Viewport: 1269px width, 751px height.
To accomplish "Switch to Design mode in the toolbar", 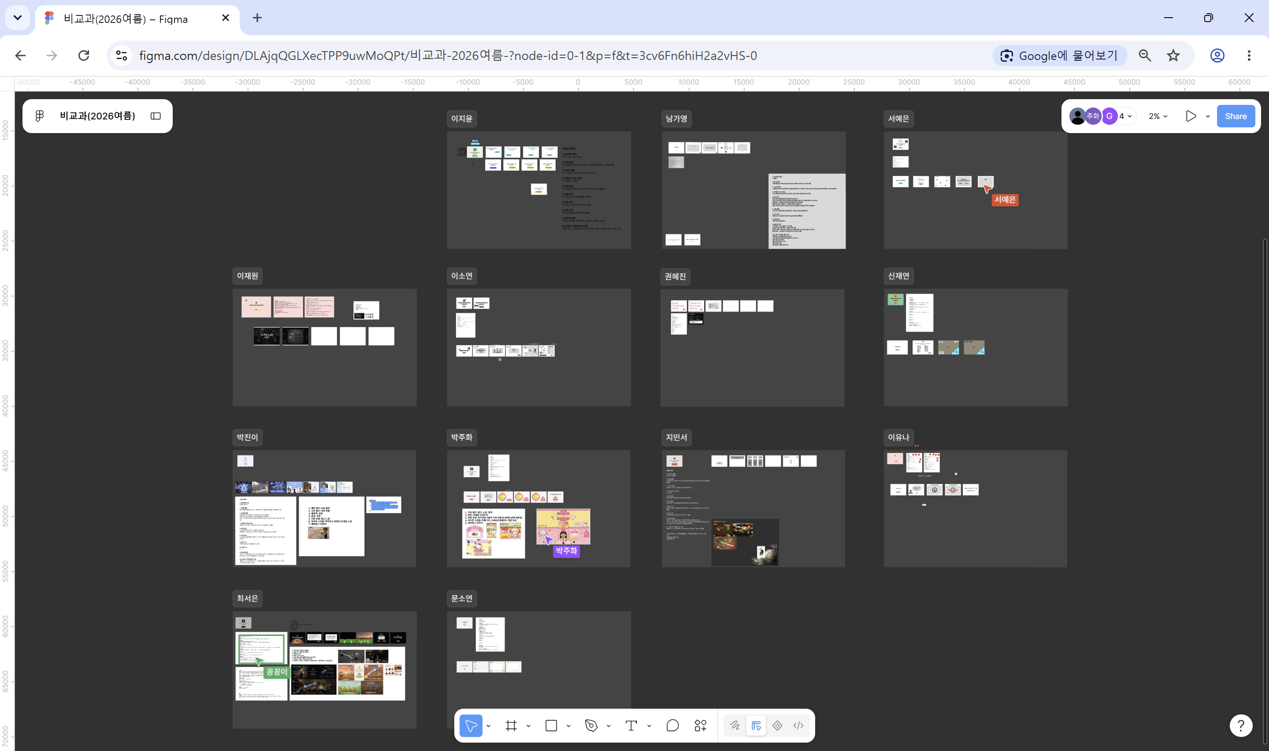I will coord(756,726).
